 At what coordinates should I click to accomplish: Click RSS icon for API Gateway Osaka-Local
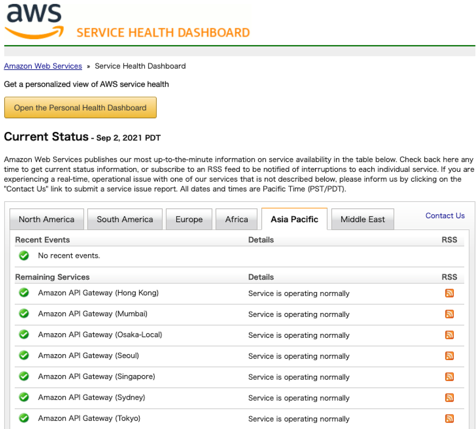449,335
